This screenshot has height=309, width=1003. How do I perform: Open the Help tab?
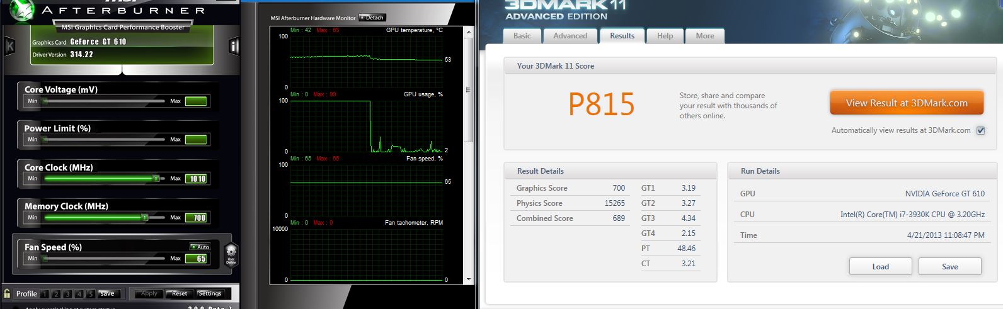coord(665,36)
